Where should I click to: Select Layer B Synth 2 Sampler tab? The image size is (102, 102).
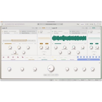(x=78, y=32)
